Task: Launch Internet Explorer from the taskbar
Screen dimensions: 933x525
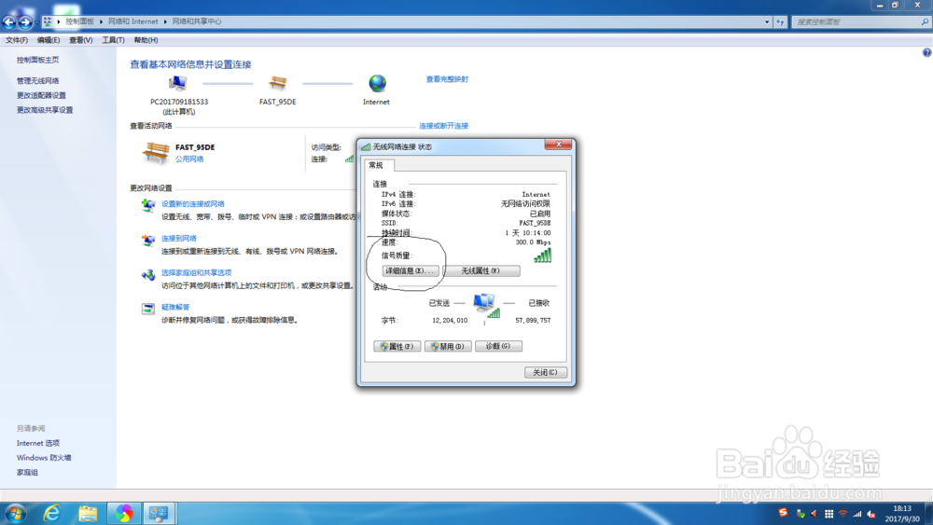Action: pos(51,514)
